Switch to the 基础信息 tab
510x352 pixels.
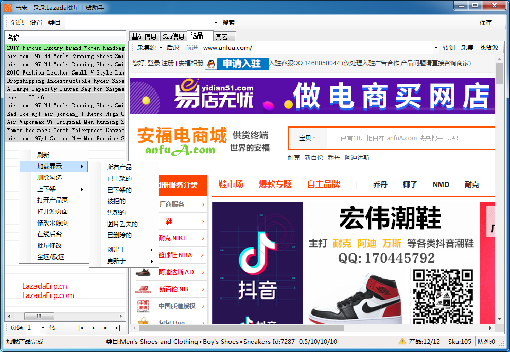tap(144, 36)
